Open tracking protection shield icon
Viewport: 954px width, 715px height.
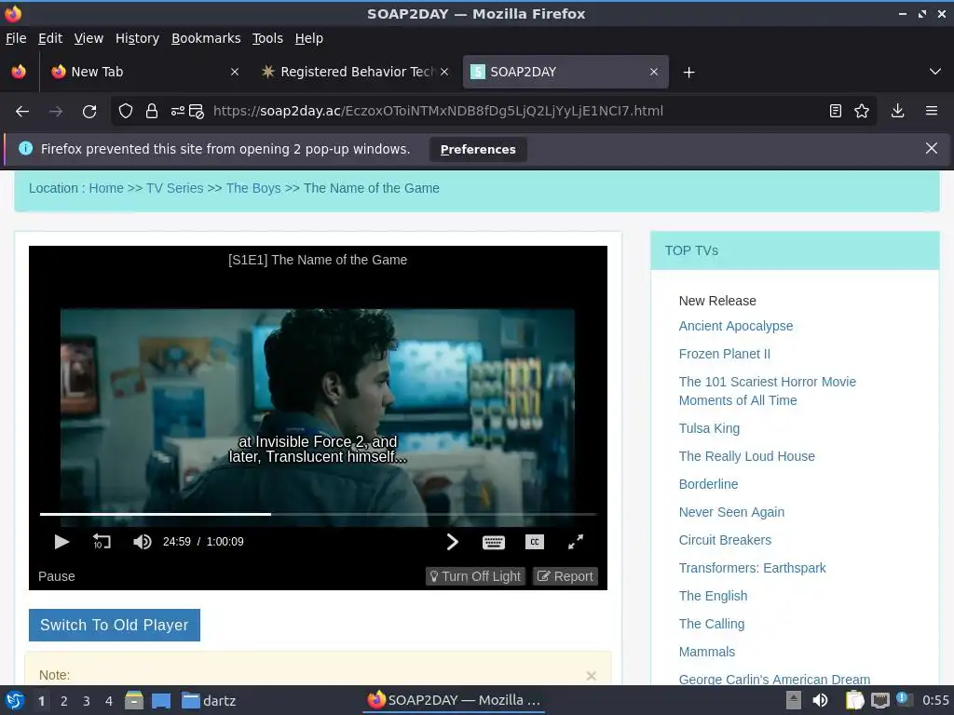tap(126, 112)
